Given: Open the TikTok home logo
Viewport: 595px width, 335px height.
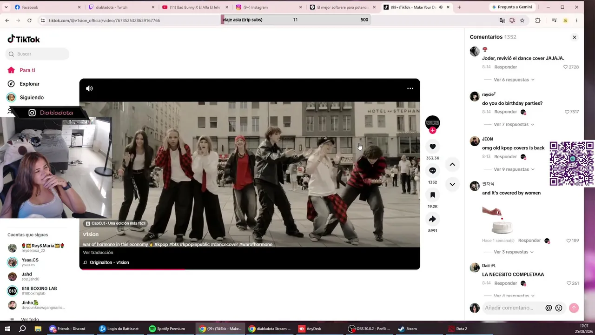Looking at the screenshot, I should [x=24, y=39].
